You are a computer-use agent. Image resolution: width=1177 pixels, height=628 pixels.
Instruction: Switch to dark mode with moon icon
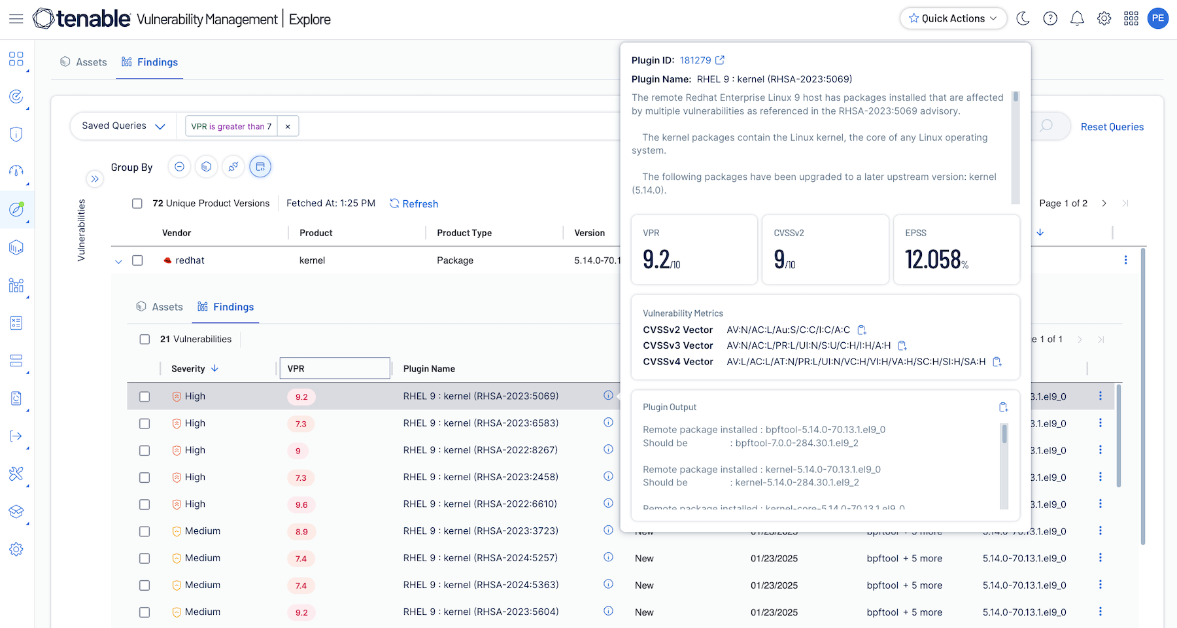coord(1023,18)
